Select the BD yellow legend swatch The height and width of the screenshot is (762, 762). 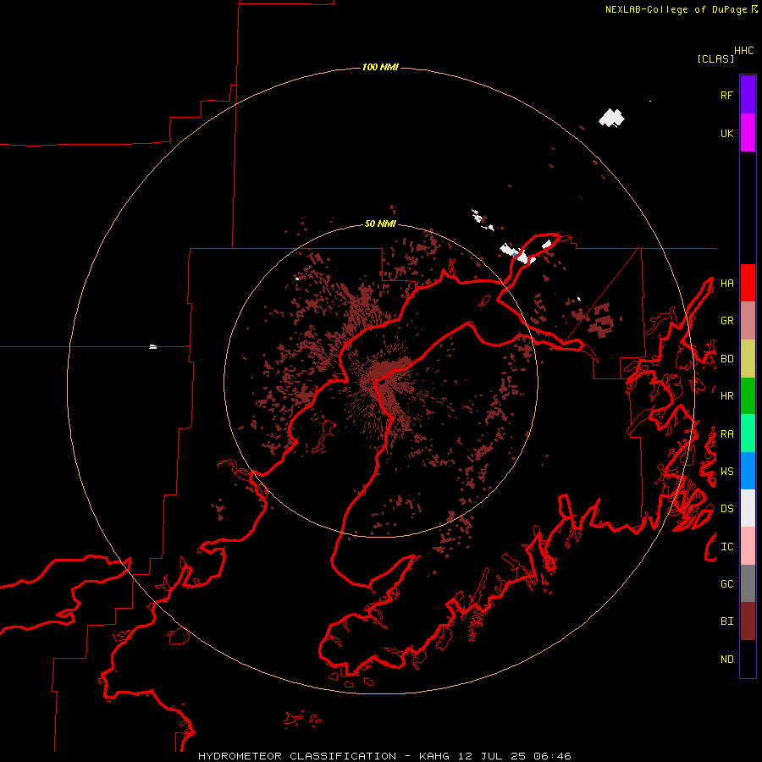(x=748, y=358)
